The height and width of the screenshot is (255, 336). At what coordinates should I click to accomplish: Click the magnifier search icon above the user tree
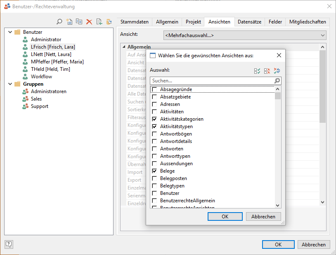[x=59, y=22]
